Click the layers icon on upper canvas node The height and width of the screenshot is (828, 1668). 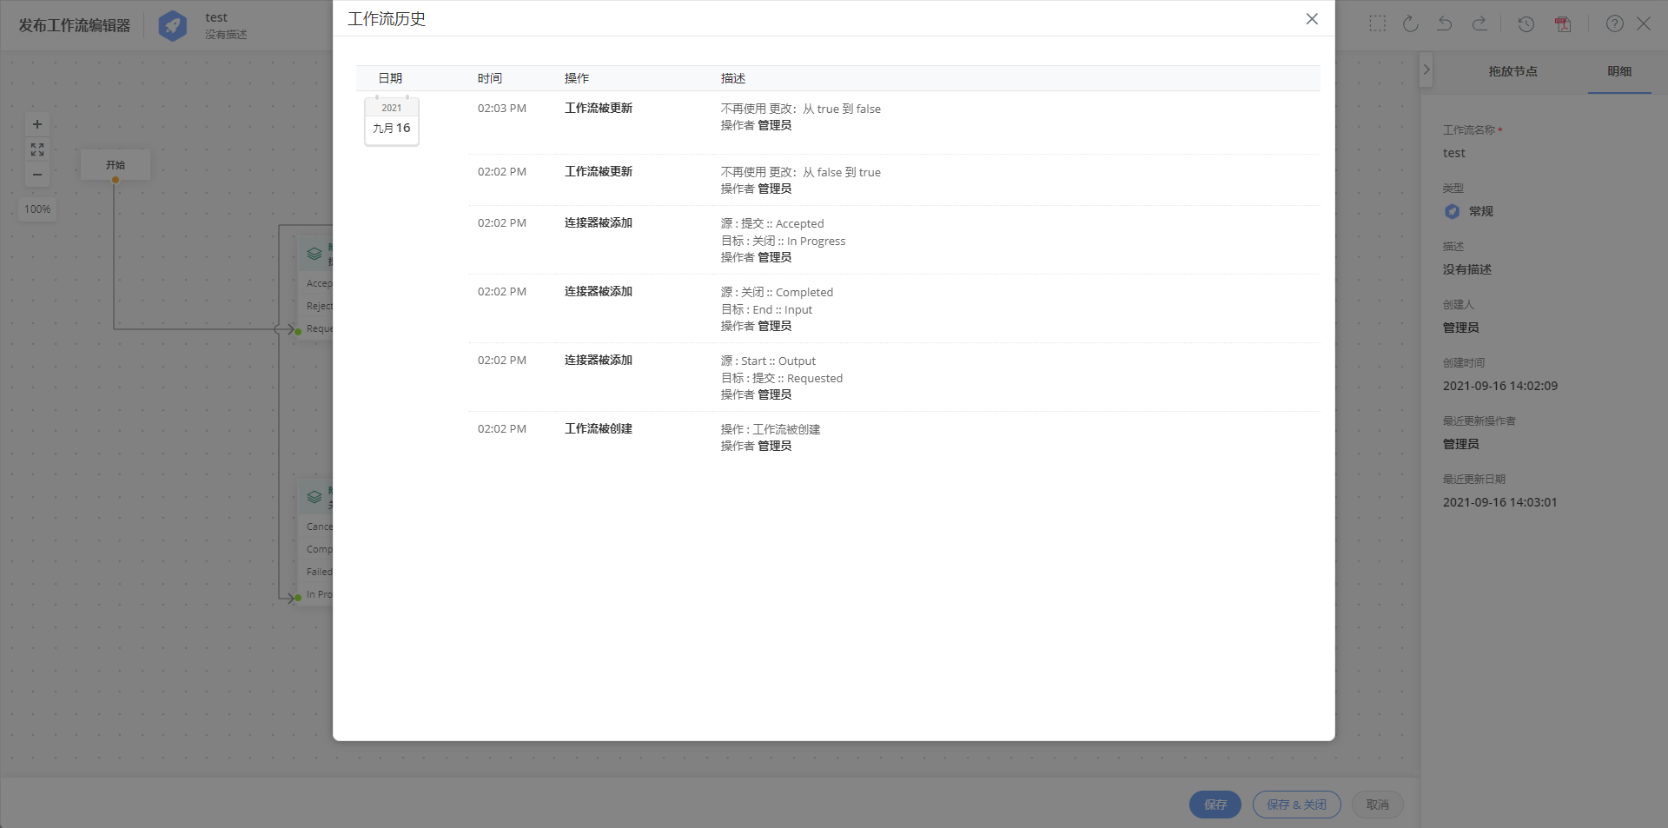(314, 254)
